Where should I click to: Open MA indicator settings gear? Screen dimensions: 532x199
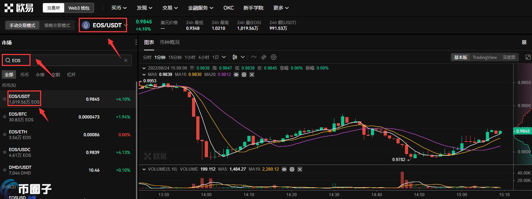point(244,74)
